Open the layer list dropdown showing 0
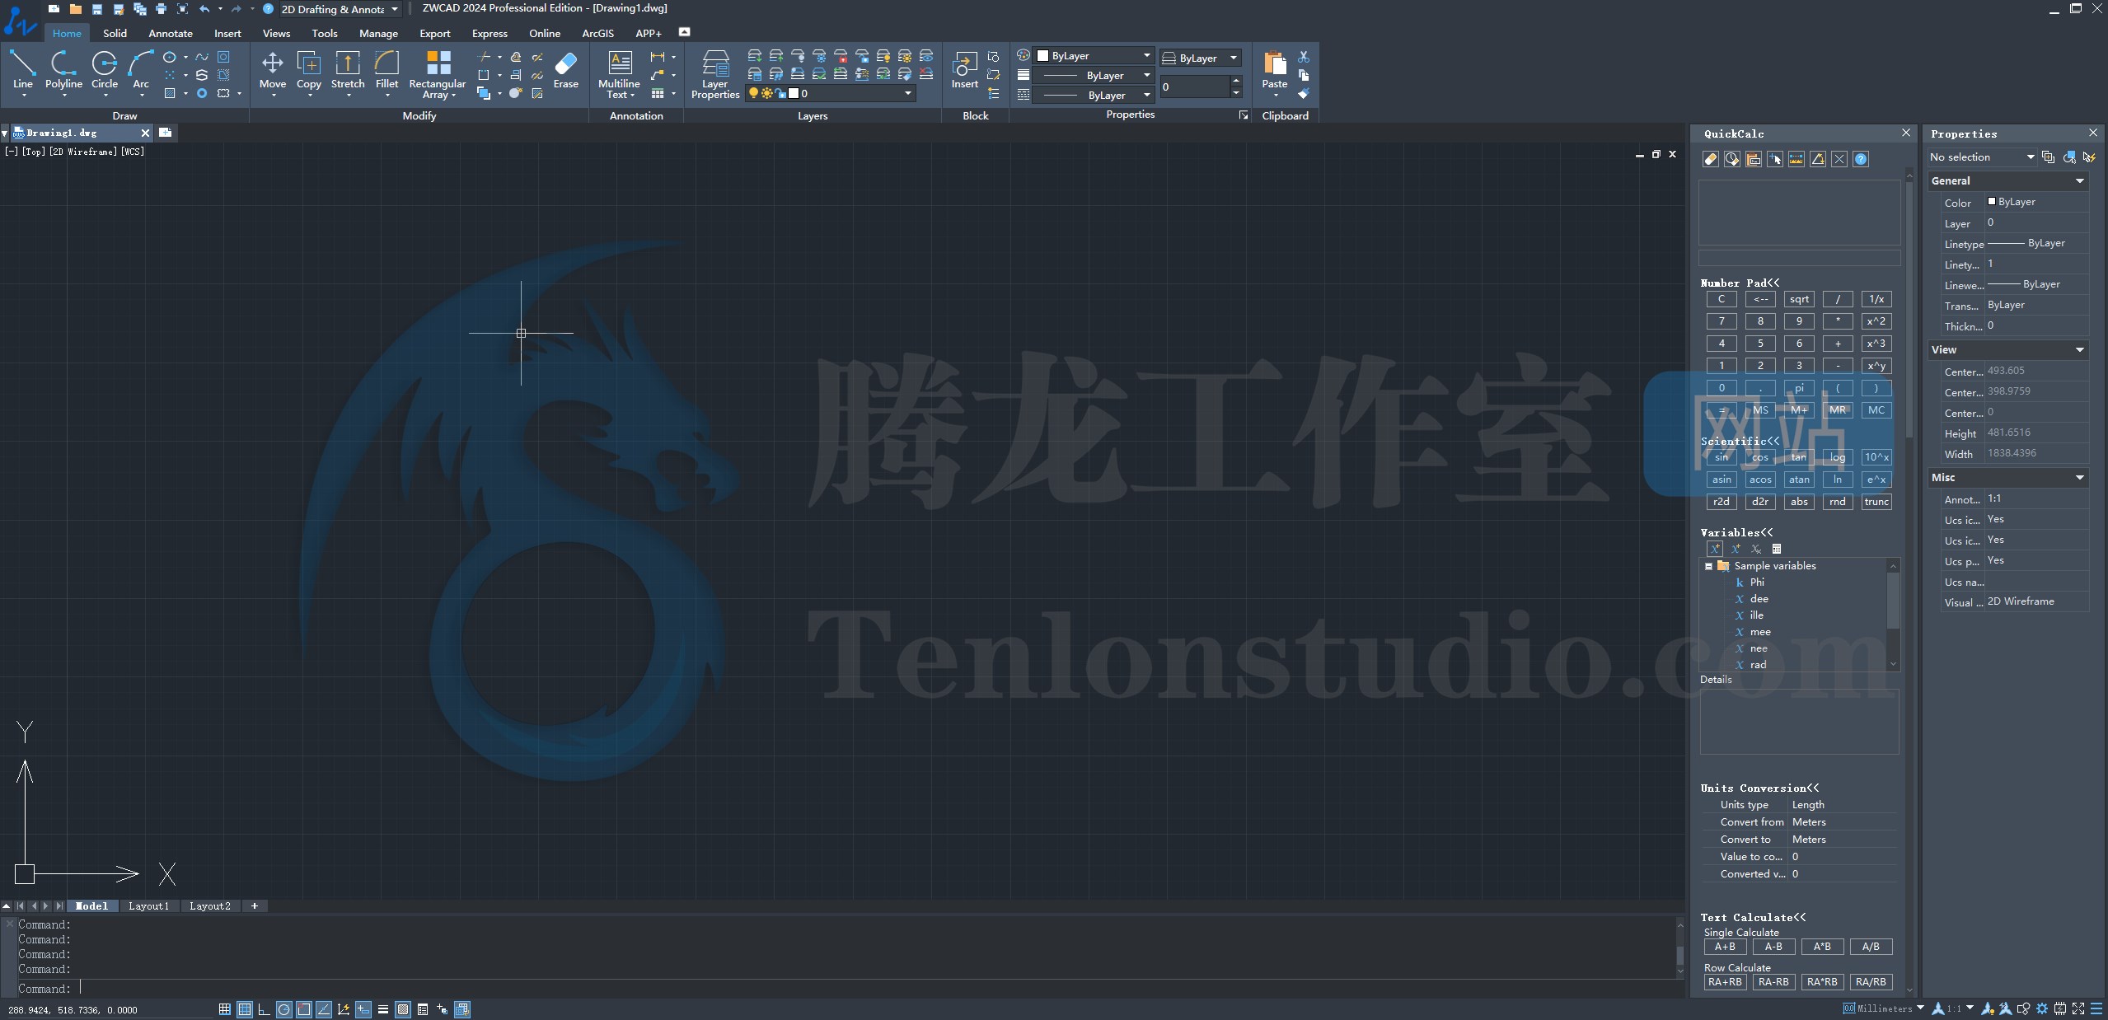Viewport: 2108px width, 1020px height. (829, 93)
